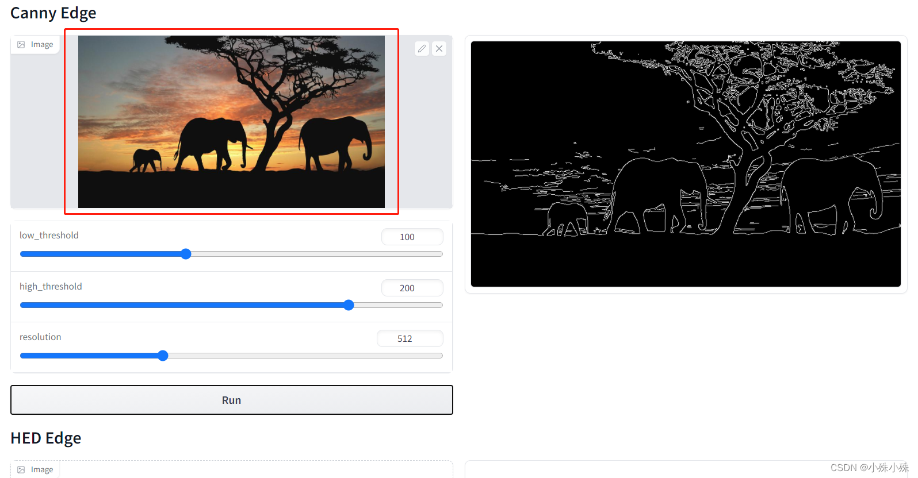This screenshot has height=478, width=918.
Task: Focus the resolution value field showing 512
Action: click(x=410, y=338)
